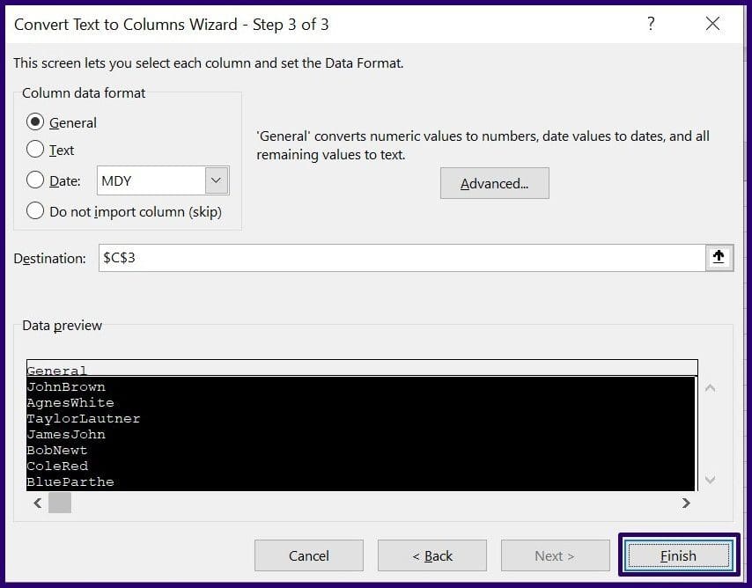The image size is (752, 588).
Task: Select the ColeRed row in preview
Action: coord(361,466)
